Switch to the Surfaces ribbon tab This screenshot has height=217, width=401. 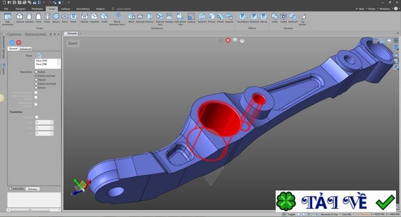65,8
